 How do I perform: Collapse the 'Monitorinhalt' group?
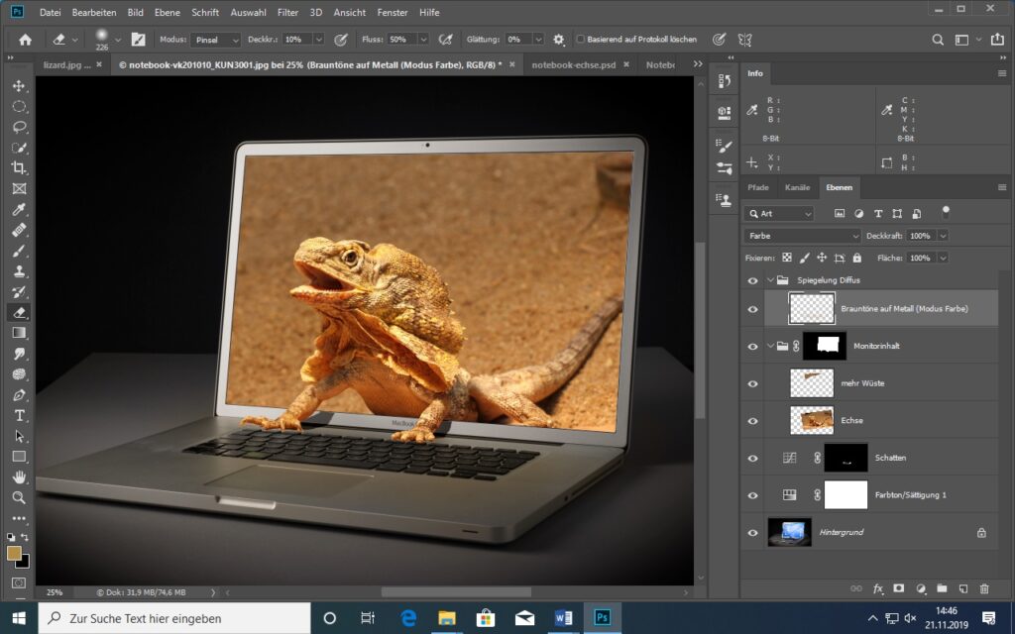click(770, 346)
